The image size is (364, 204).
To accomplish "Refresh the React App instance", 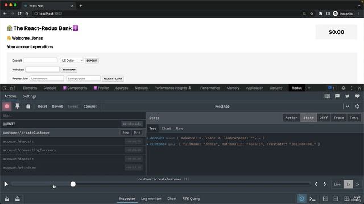I will click(357, 107).
